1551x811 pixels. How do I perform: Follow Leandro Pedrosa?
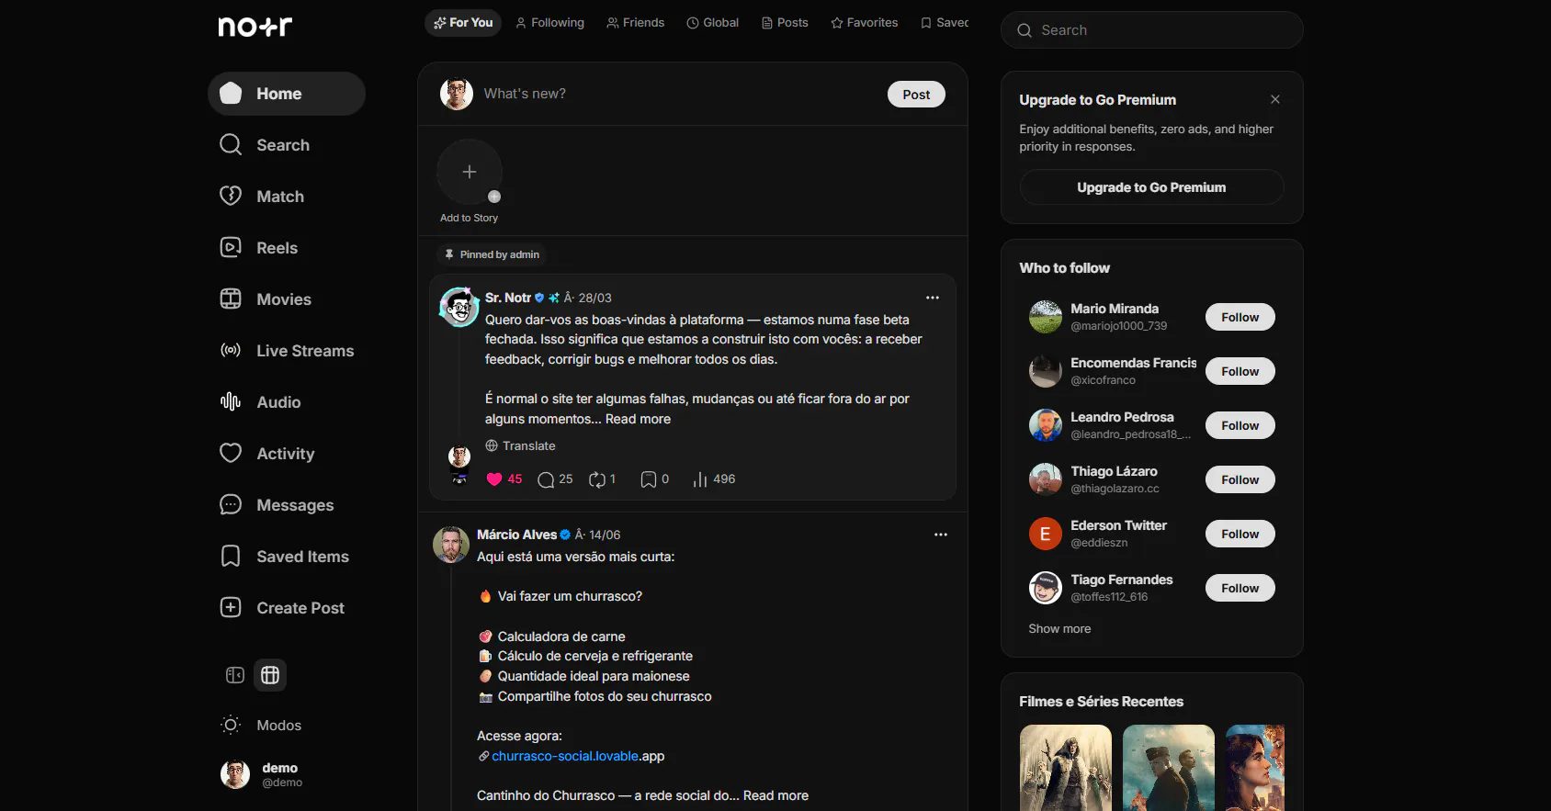[x=1240, y=425]
